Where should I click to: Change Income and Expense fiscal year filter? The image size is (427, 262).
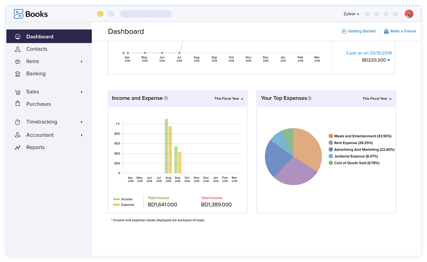(x=229, y=99)
